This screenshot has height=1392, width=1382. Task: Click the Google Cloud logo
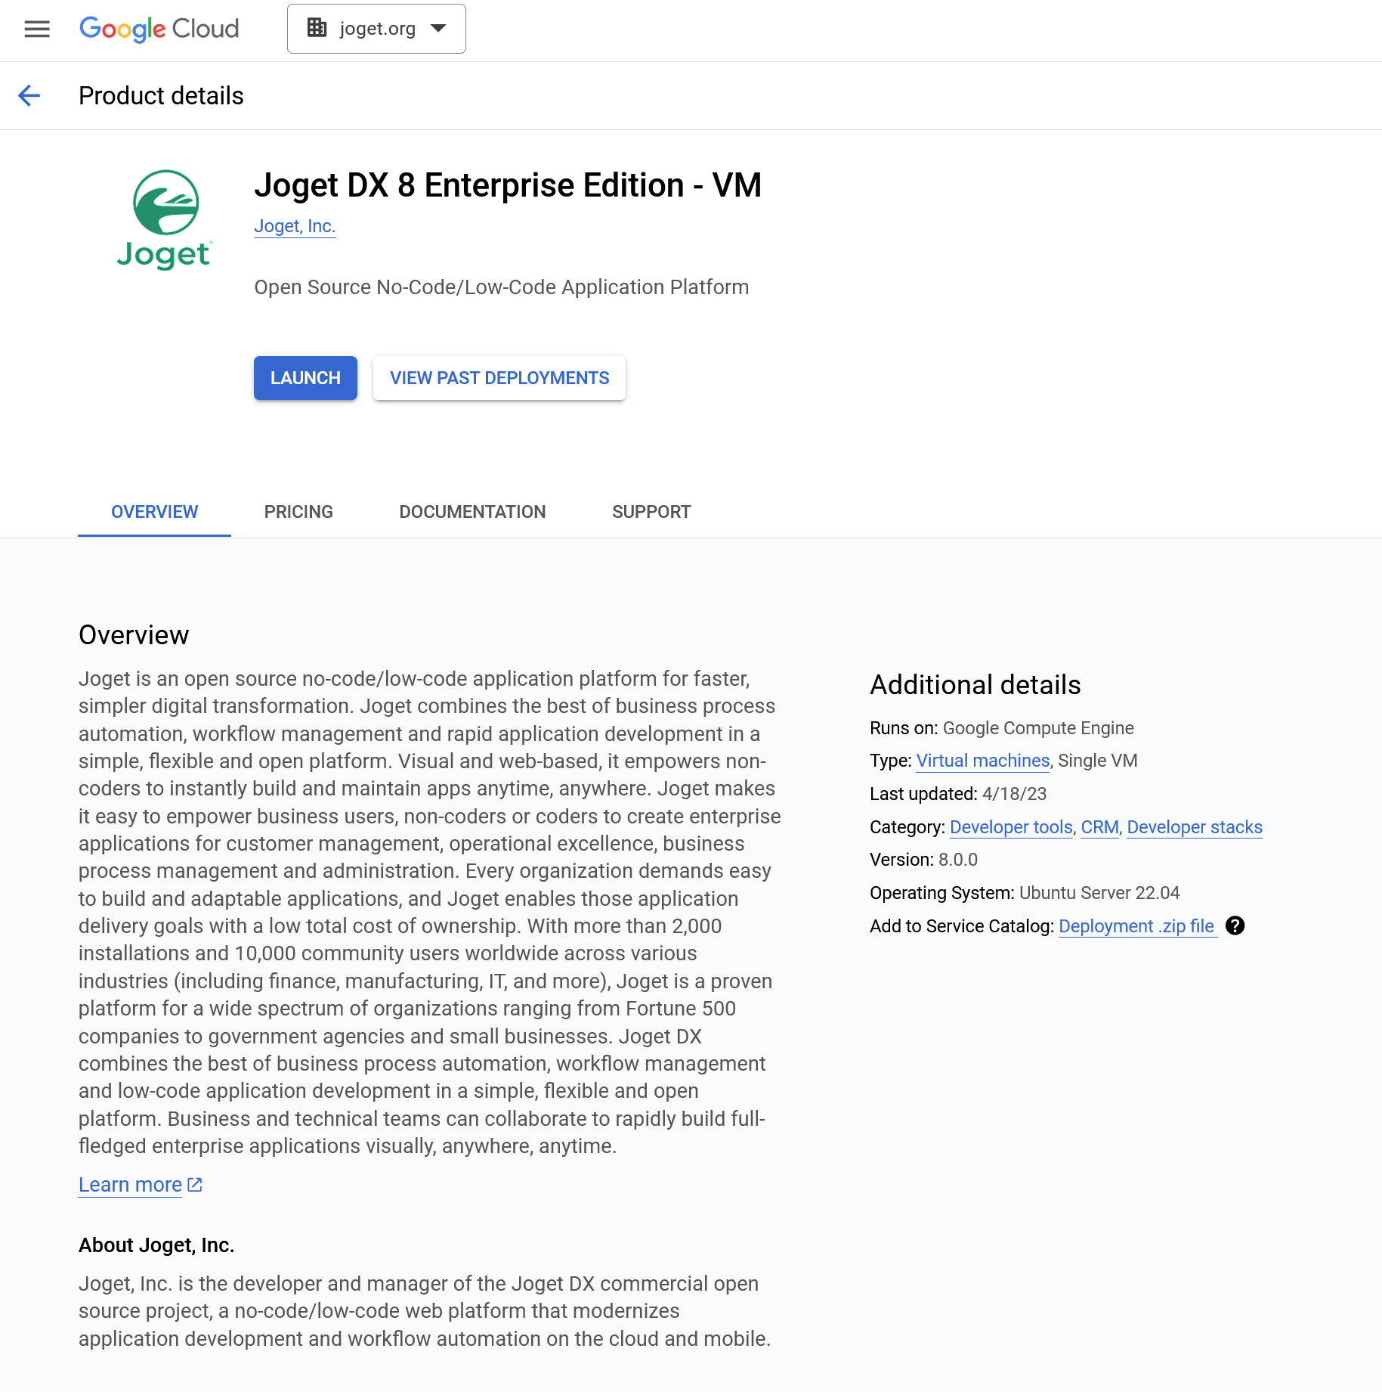[159, 29]
